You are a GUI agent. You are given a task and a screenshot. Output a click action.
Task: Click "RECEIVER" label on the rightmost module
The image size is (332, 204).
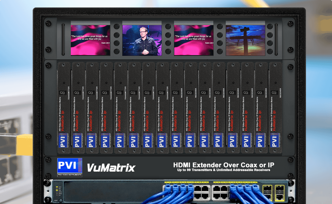click(x=280, y=93)
